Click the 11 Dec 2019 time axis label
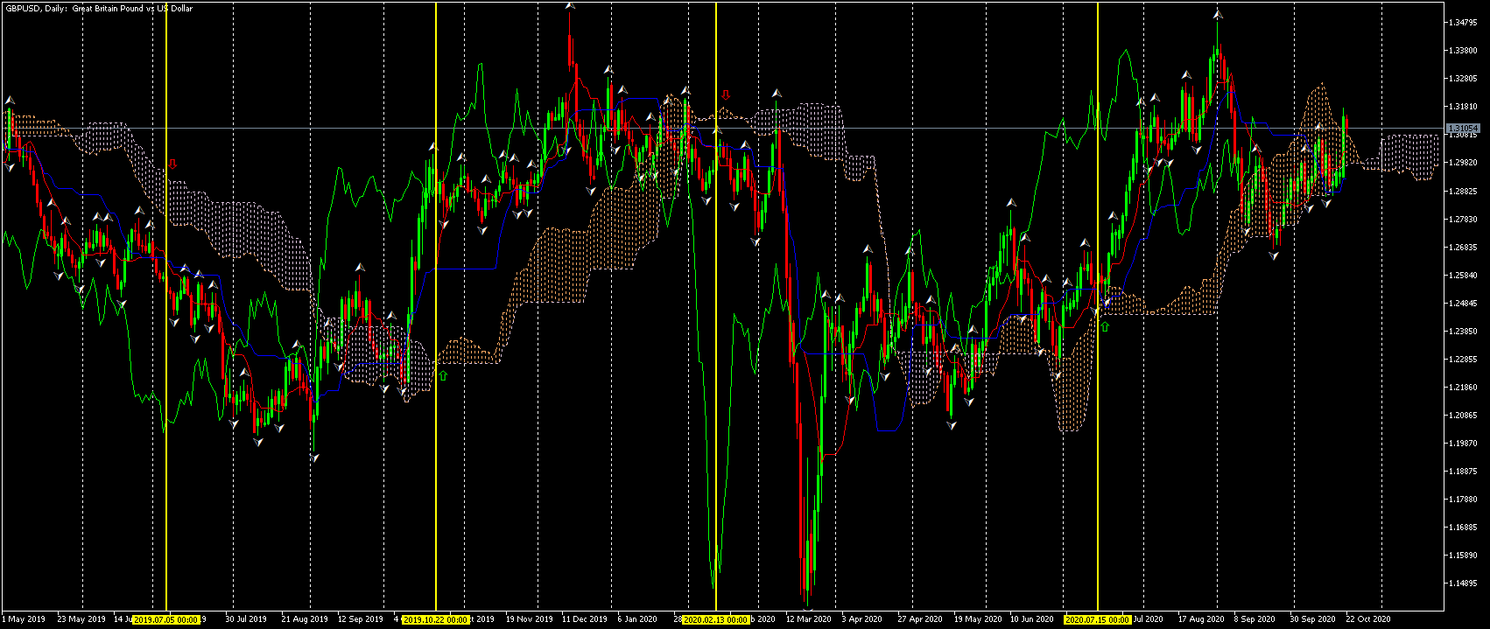Image resolution: width=1490 pixels, height=629 pixels. [x=585, y=619]
